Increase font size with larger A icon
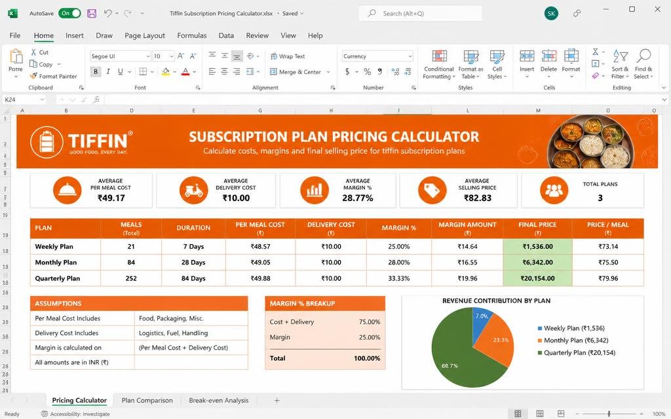Image resolution: width=671 pixels, height=419 pixels. click(x=181, y=56)
